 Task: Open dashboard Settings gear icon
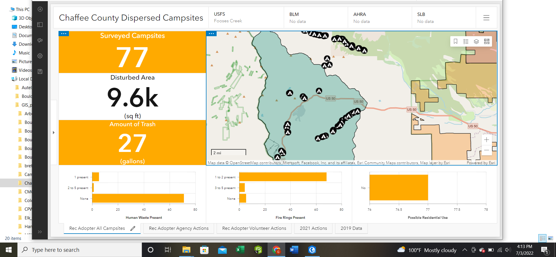[x=40, y=56]
